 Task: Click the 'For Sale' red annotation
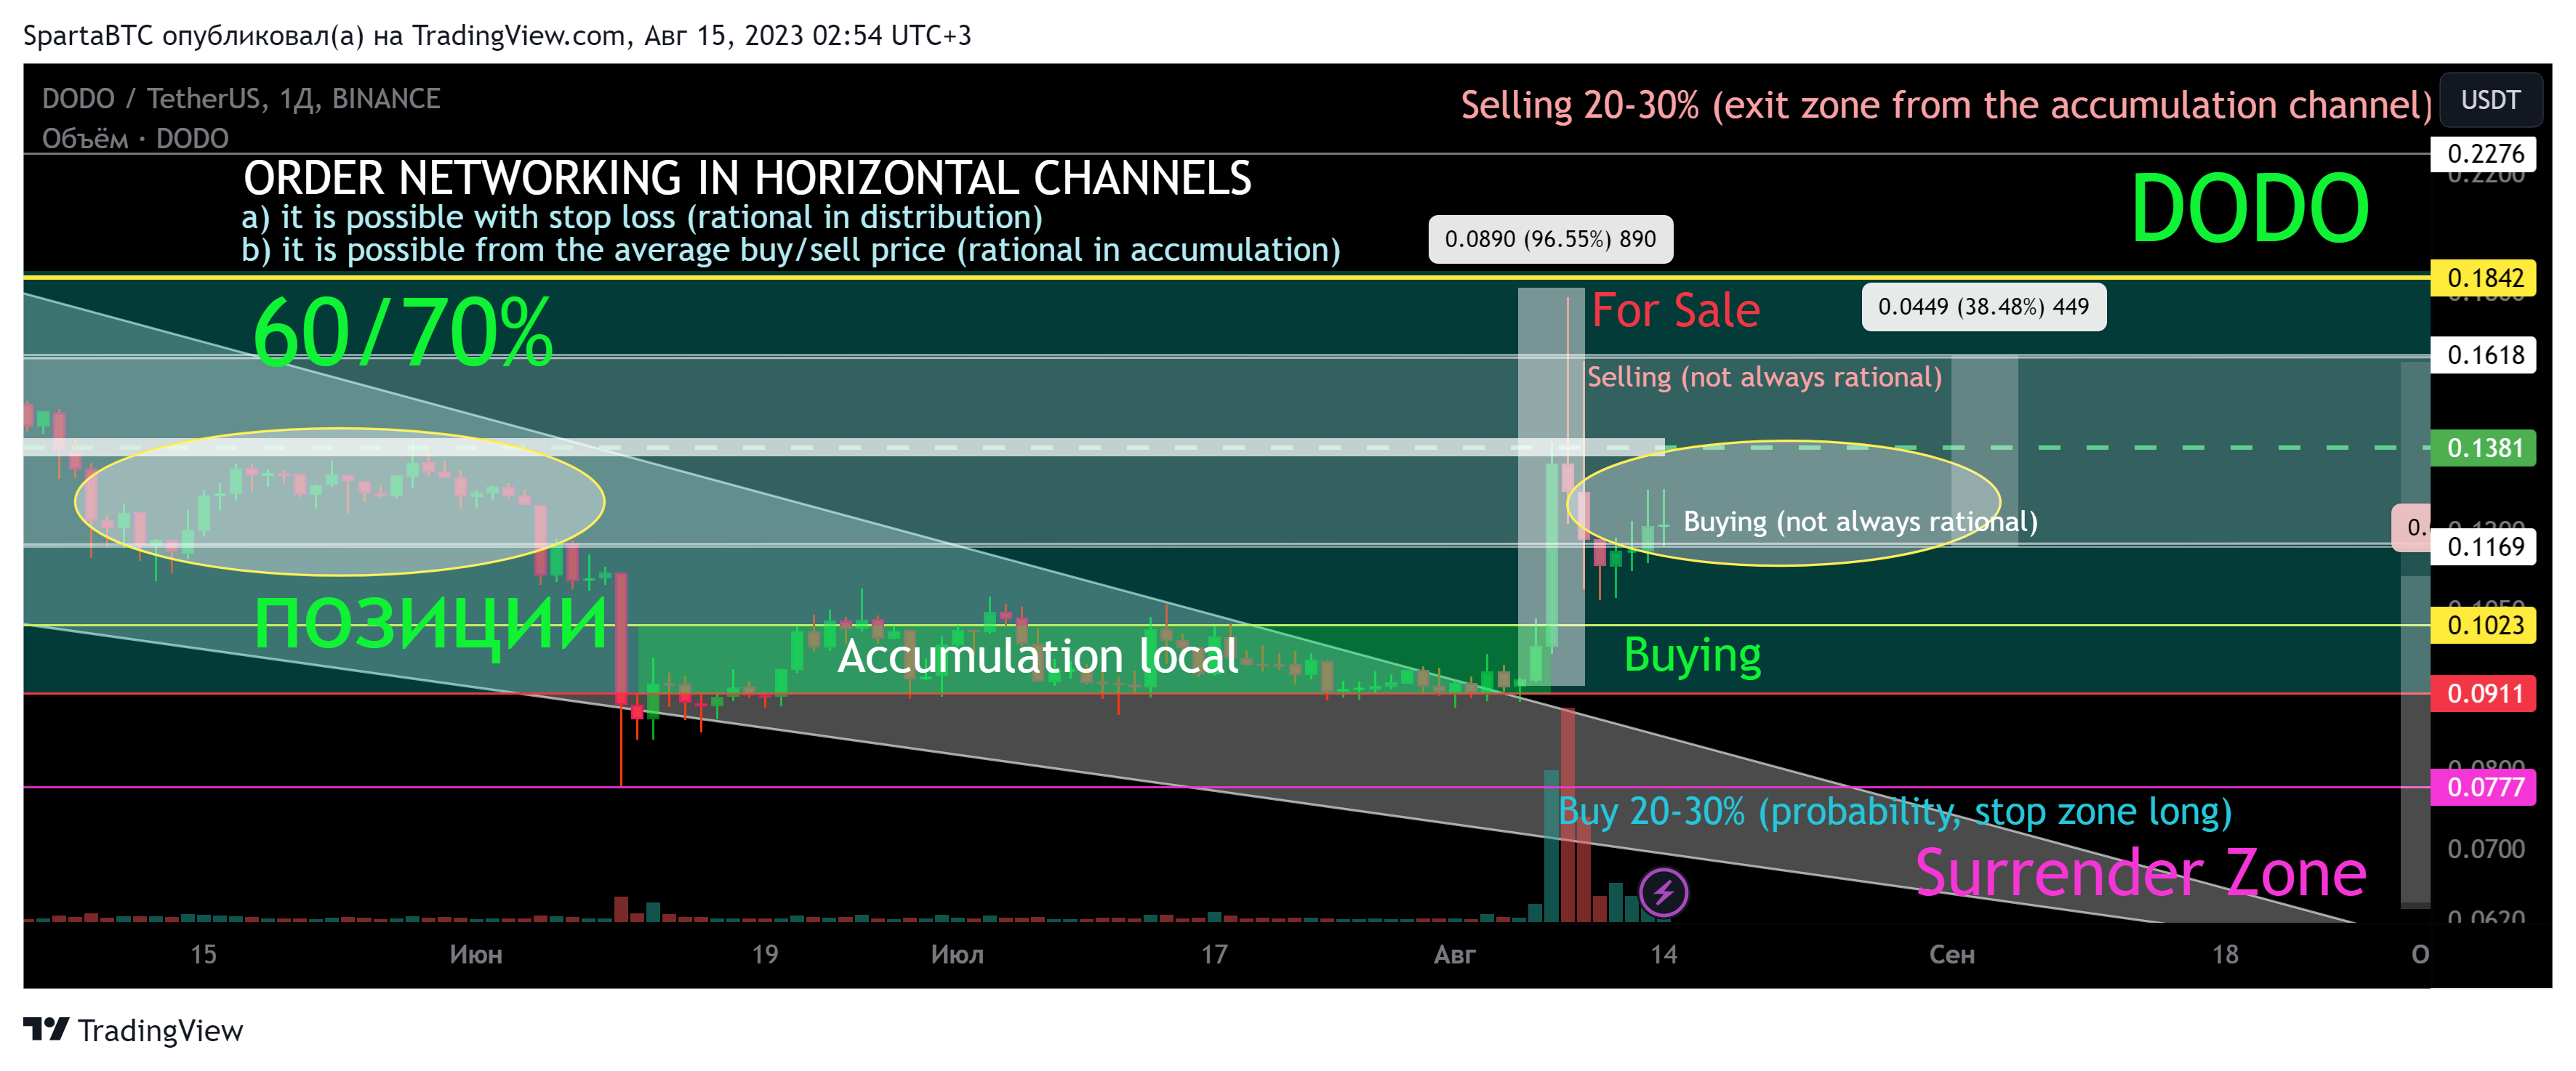coord(1675,311)
